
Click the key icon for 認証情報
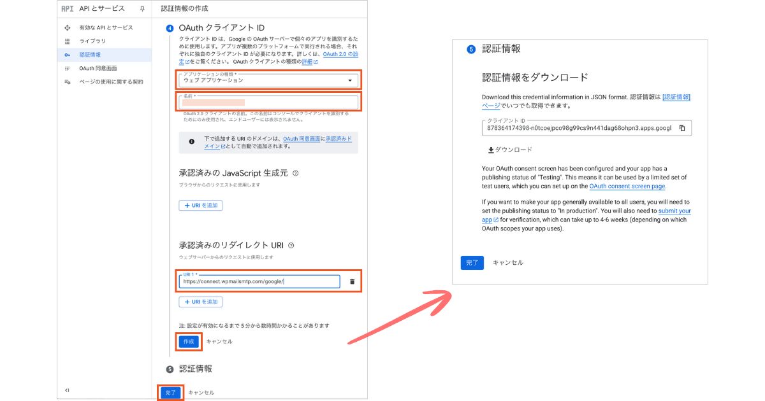[68, 55]
